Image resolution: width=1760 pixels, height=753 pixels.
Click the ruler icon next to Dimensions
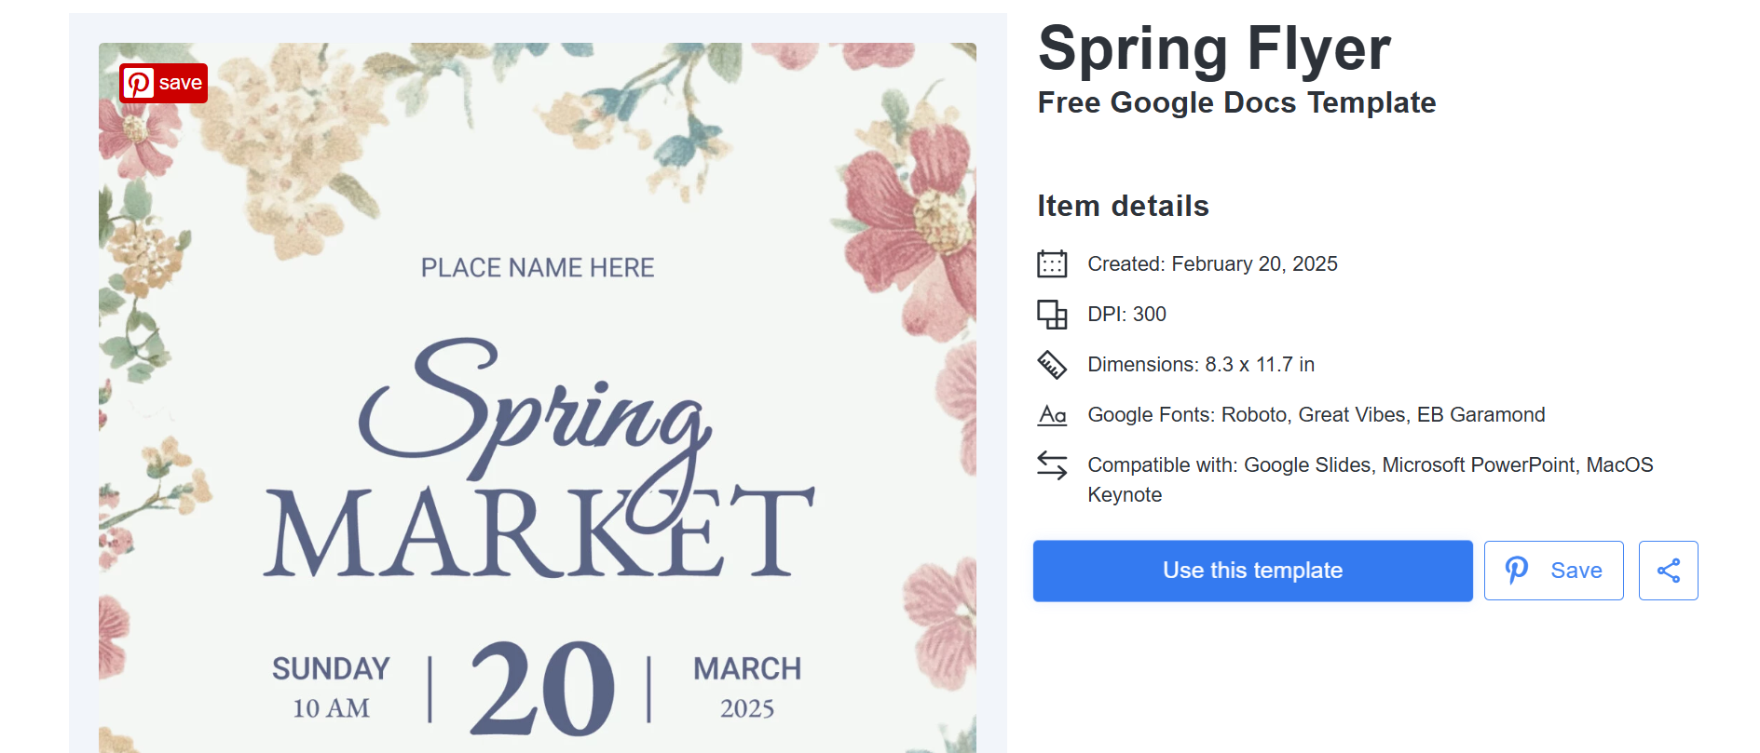click(1052, 365)
